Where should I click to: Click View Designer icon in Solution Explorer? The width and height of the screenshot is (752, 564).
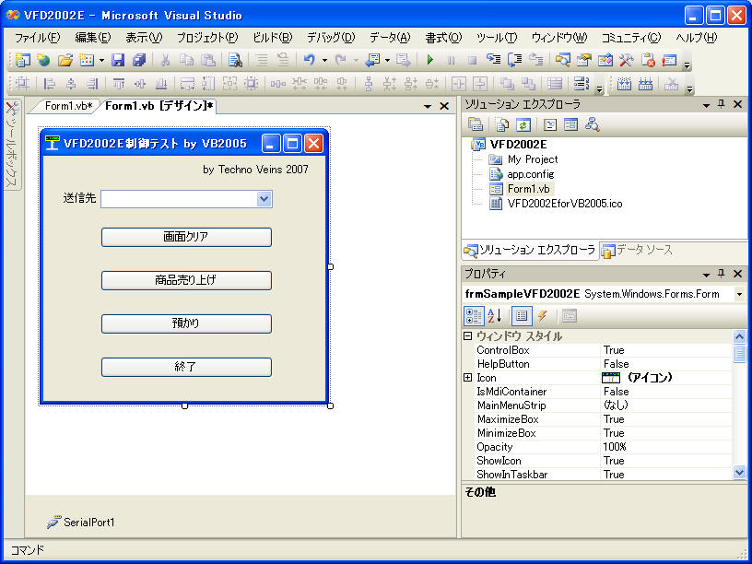click(570, 125)
